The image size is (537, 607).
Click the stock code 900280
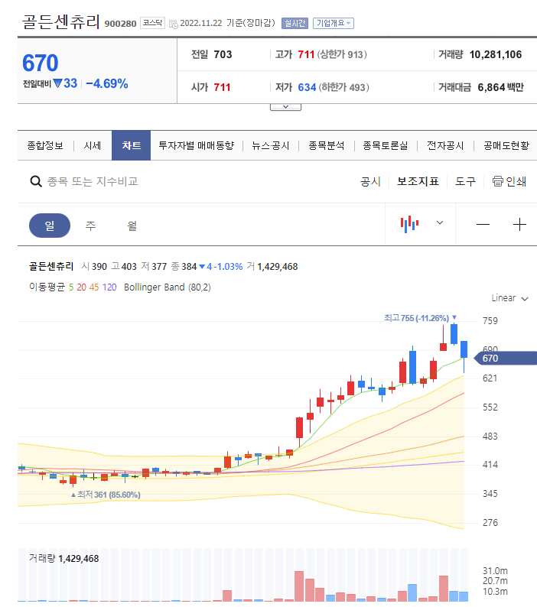pyautogui.click(x=120, y=24)
